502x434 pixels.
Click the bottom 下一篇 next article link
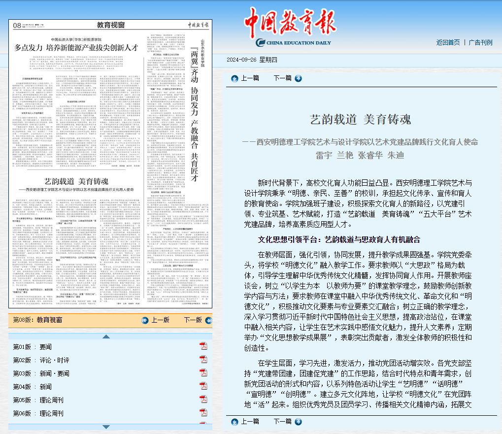coord(282,422)
